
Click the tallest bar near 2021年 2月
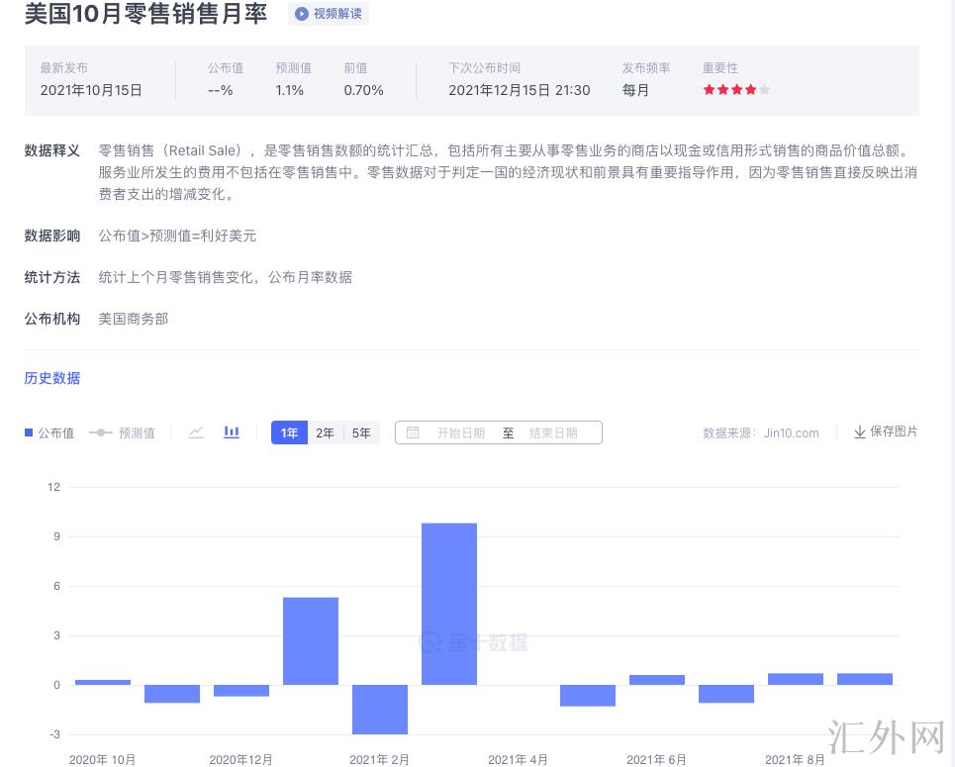449,604
